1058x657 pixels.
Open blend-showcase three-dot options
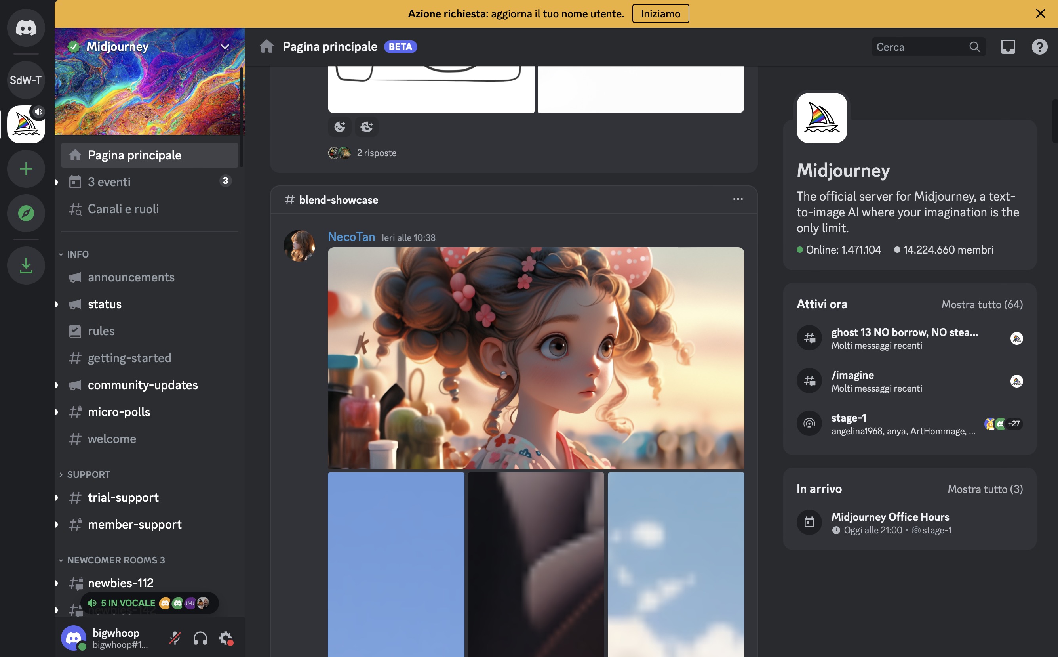(x=738, y=199)
